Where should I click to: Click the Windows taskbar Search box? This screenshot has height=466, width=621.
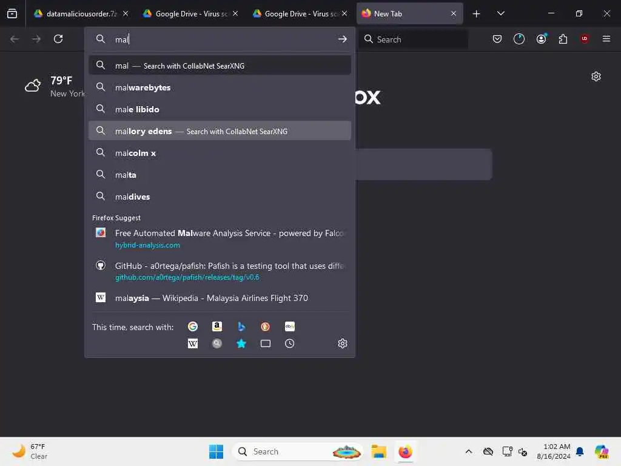[298, 451]
